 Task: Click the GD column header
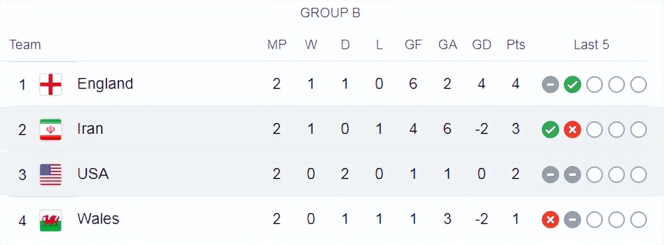point(481,45)
